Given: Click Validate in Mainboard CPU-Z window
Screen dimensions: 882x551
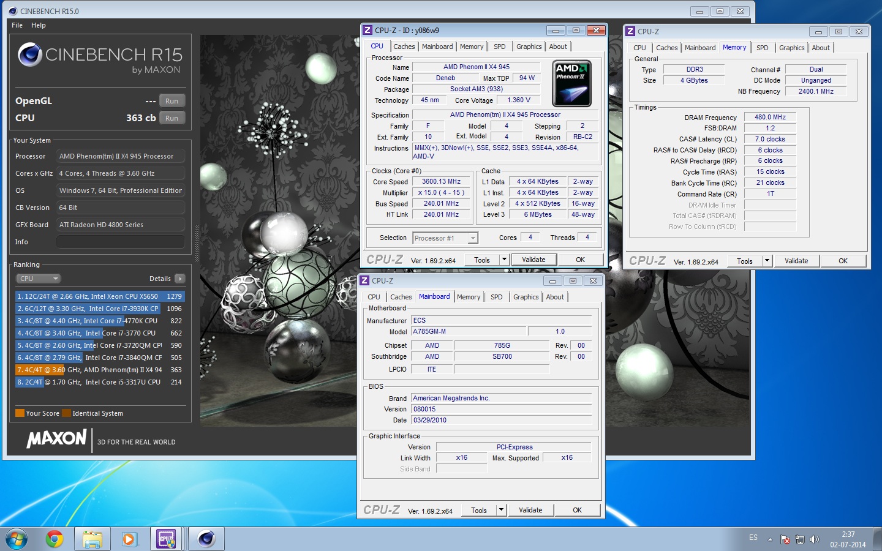Looking at the screenshot, I should click(530, 510).
